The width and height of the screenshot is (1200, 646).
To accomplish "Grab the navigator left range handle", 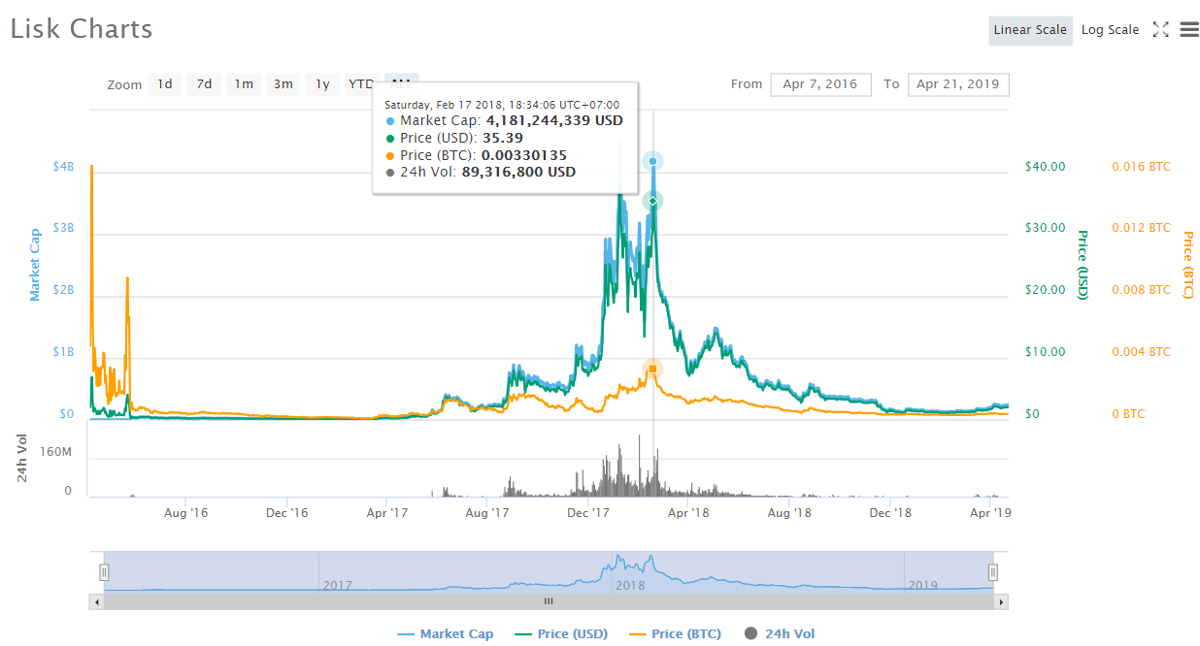I will point(104,572).
